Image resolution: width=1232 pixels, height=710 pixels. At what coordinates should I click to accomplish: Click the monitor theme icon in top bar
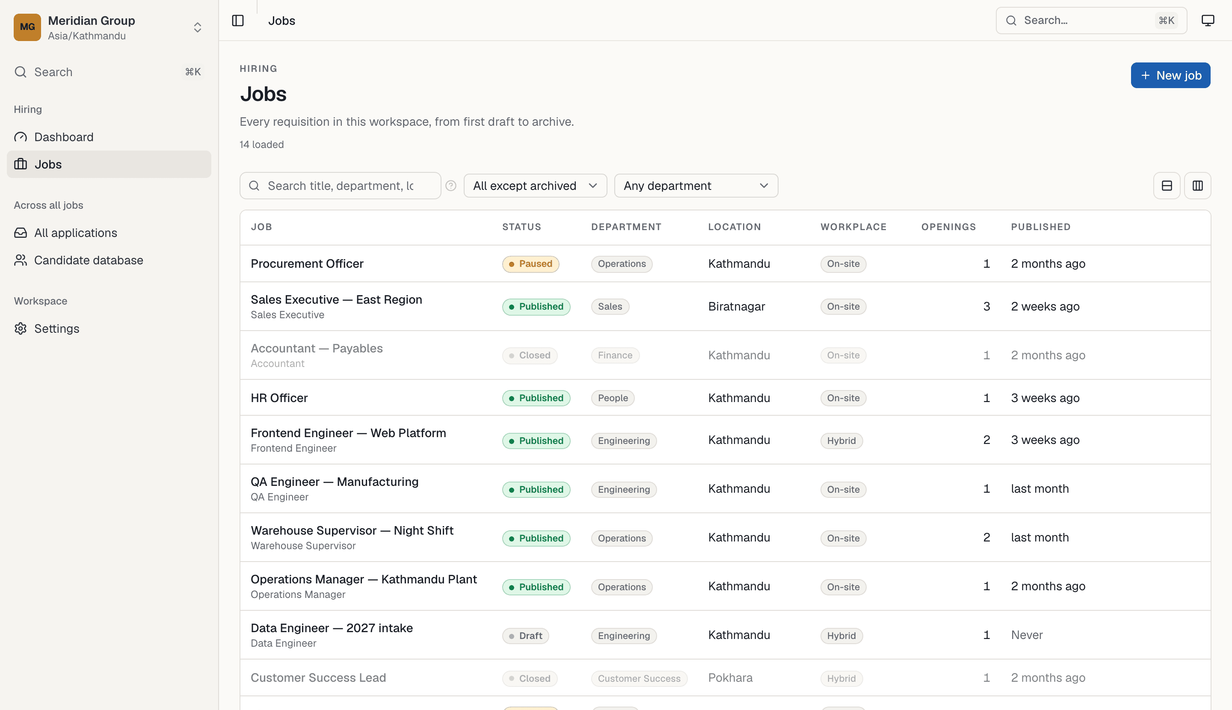[x=1208, y=21]
